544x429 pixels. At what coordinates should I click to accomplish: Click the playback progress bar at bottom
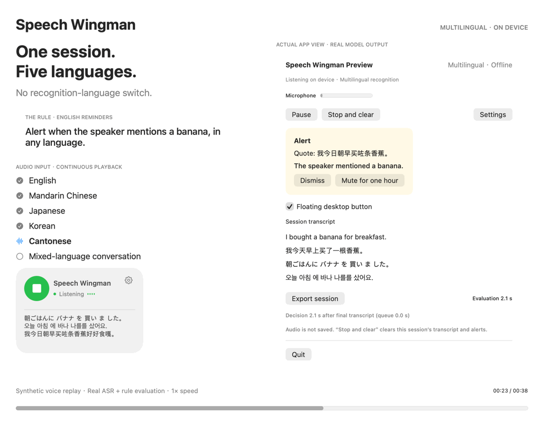271,408
